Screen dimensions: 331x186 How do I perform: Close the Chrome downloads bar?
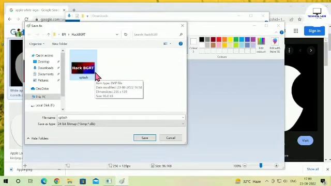pos(327,169)
